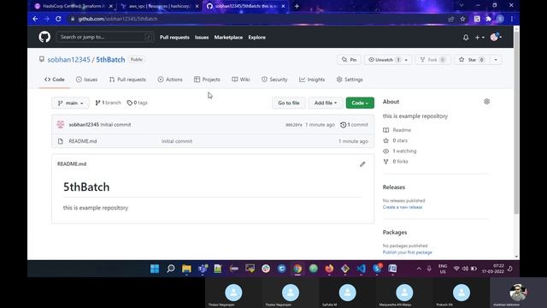This screenshot has width=547, height=308.
Task: Click the GitHub Octocat logo
Action: 44,37
